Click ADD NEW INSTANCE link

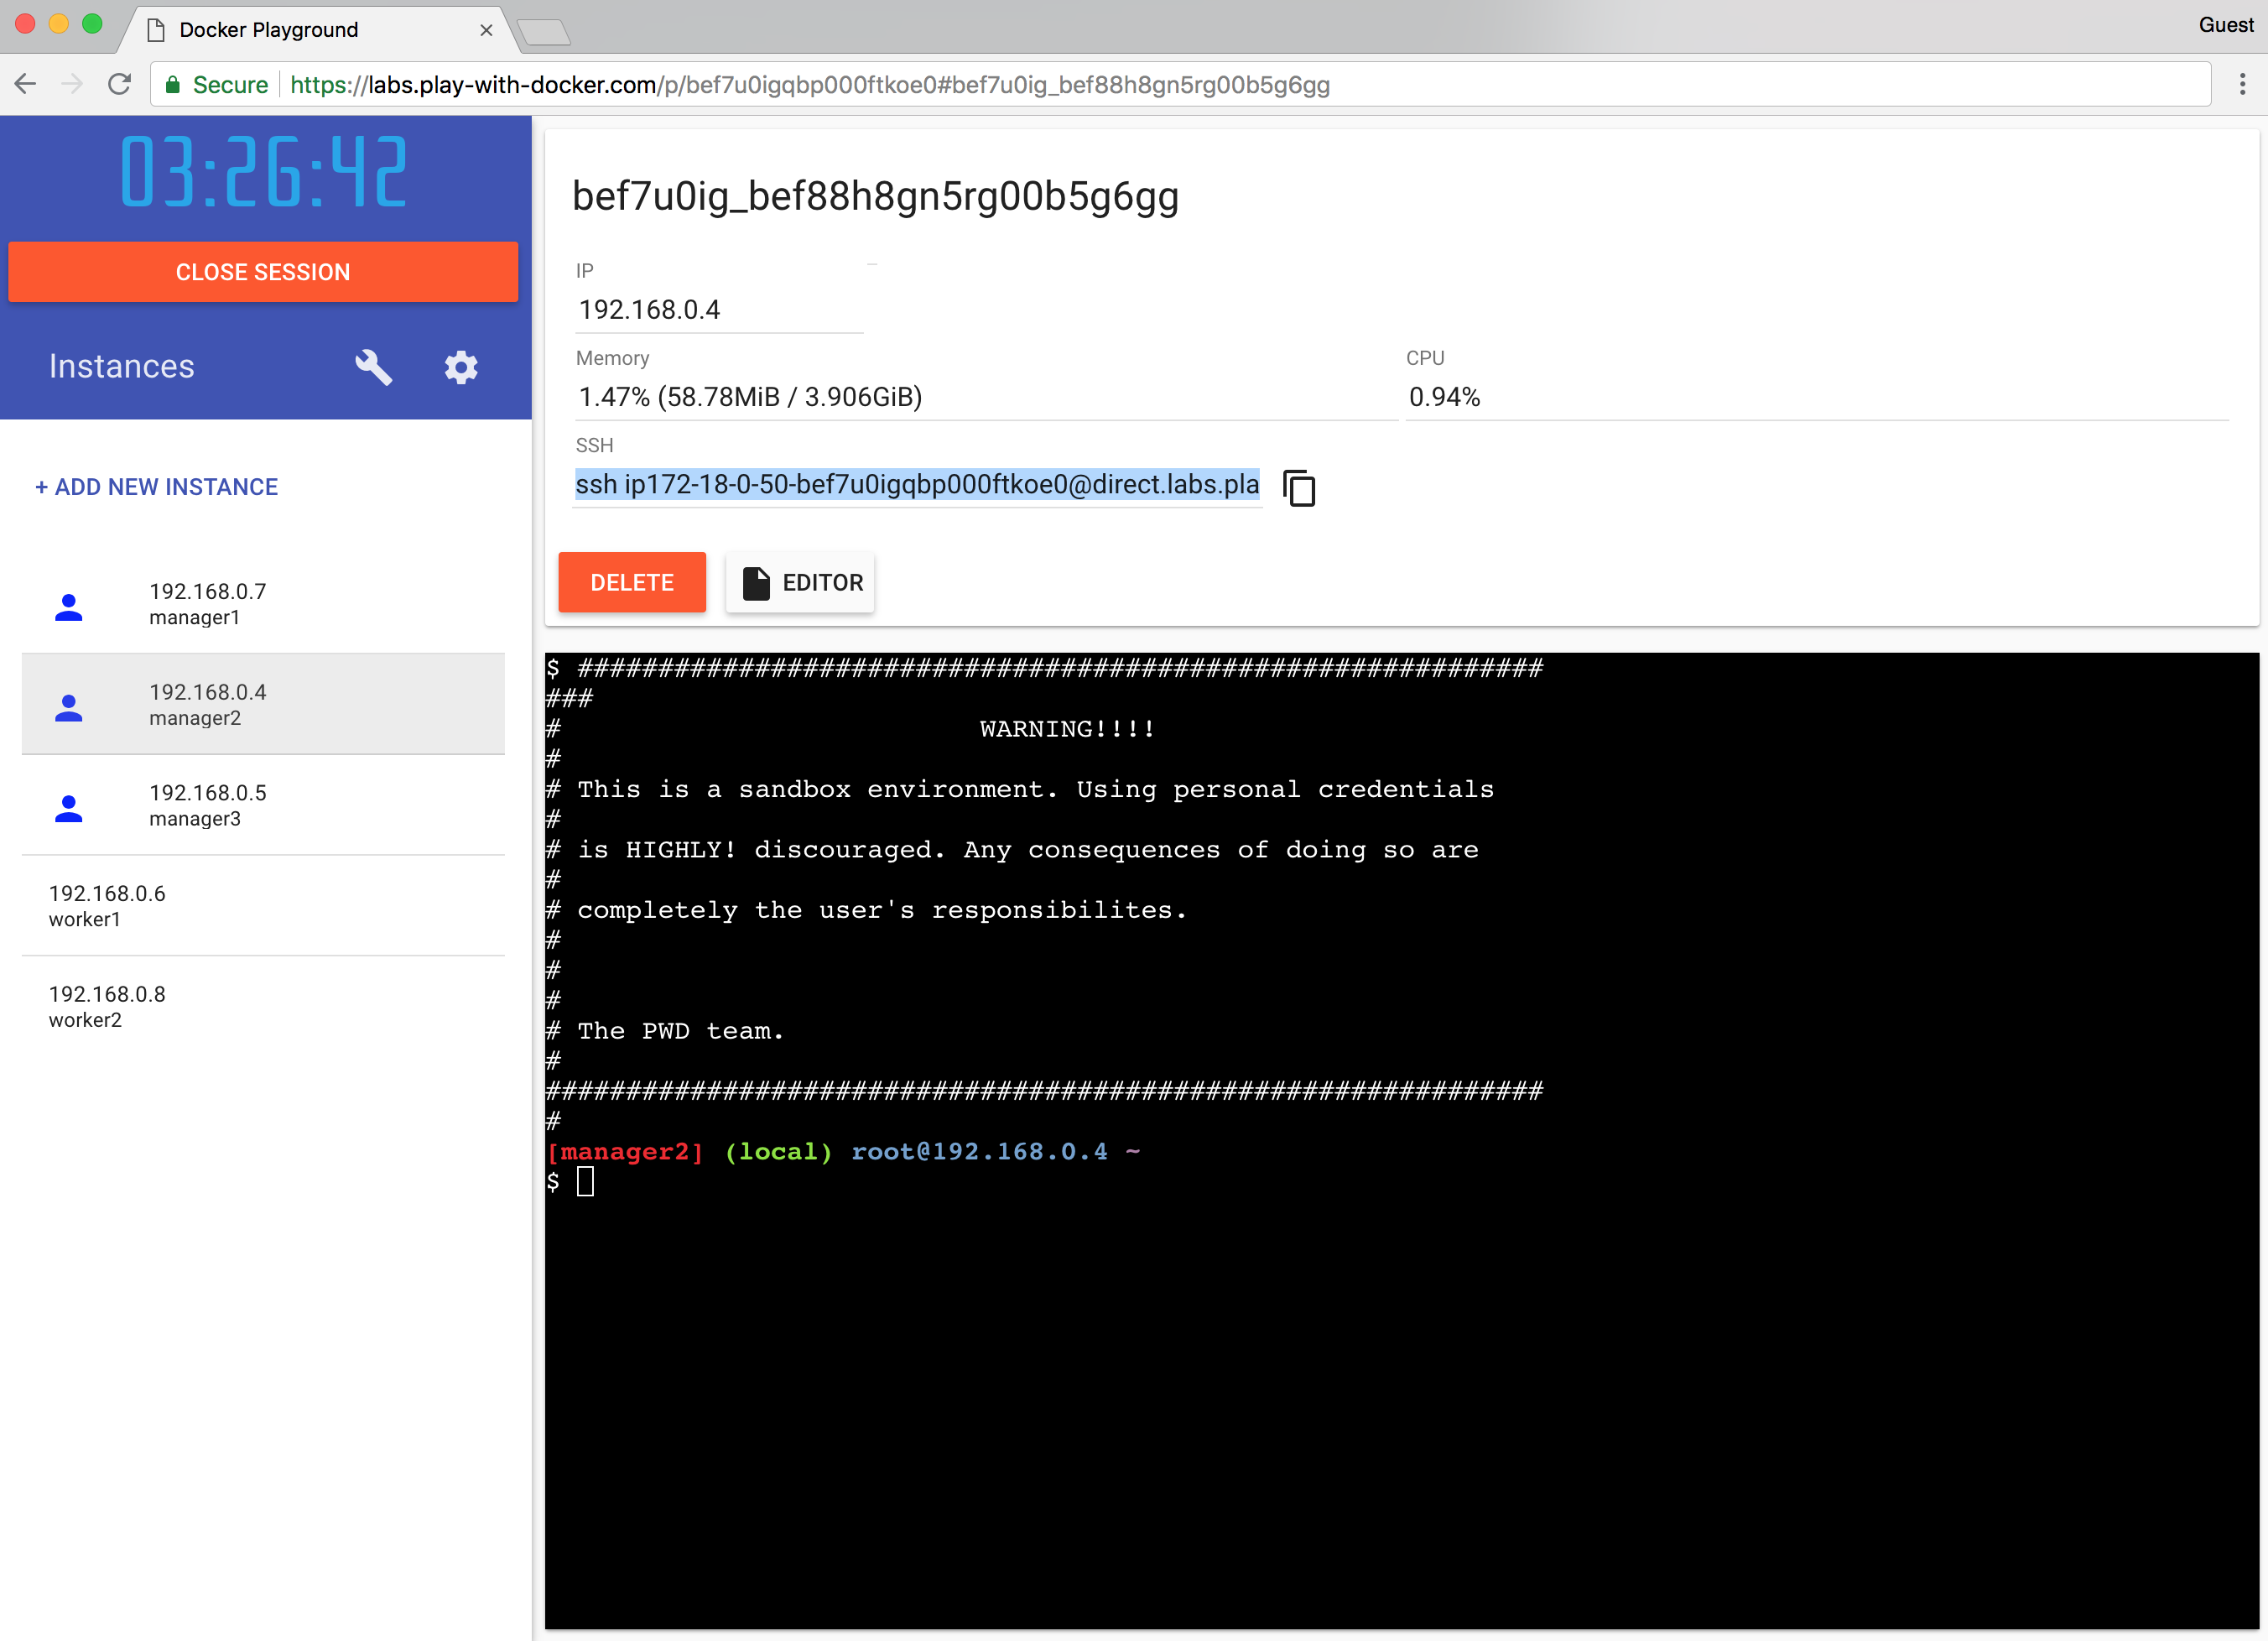tap(156, 487)
